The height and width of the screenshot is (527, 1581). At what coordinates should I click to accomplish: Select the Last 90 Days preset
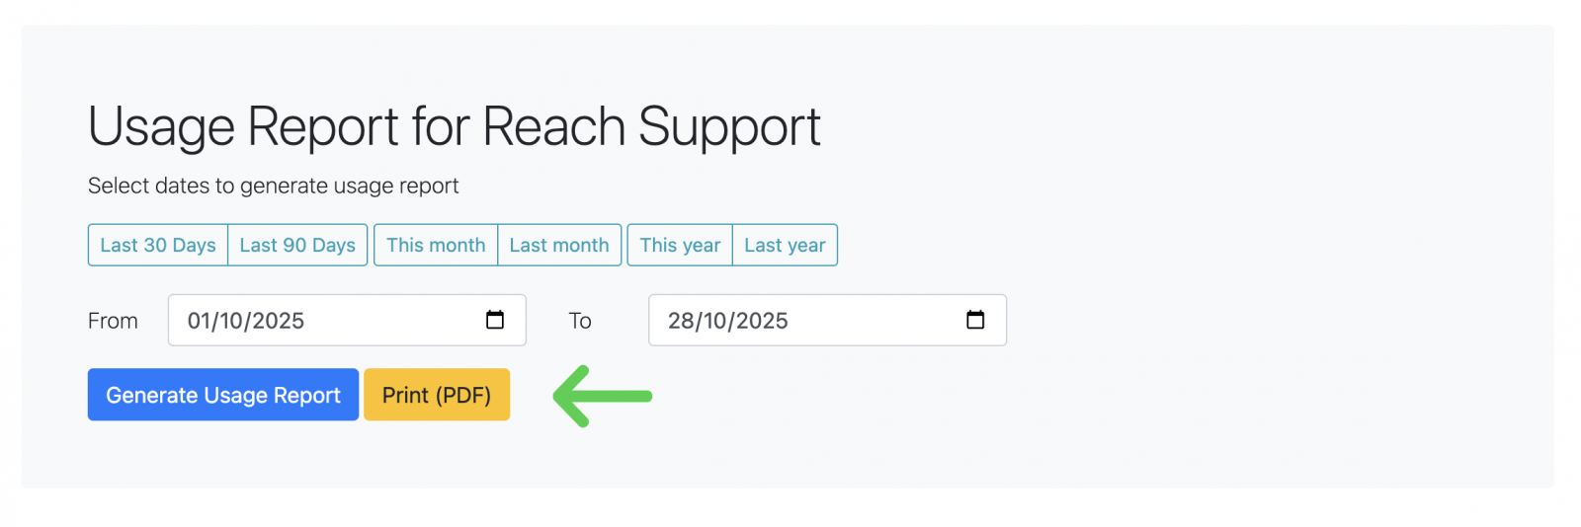tap(297, 246)
